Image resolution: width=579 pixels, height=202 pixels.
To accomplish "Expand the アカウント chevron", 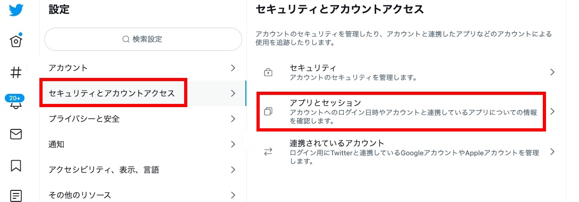I will click(233, 68).
